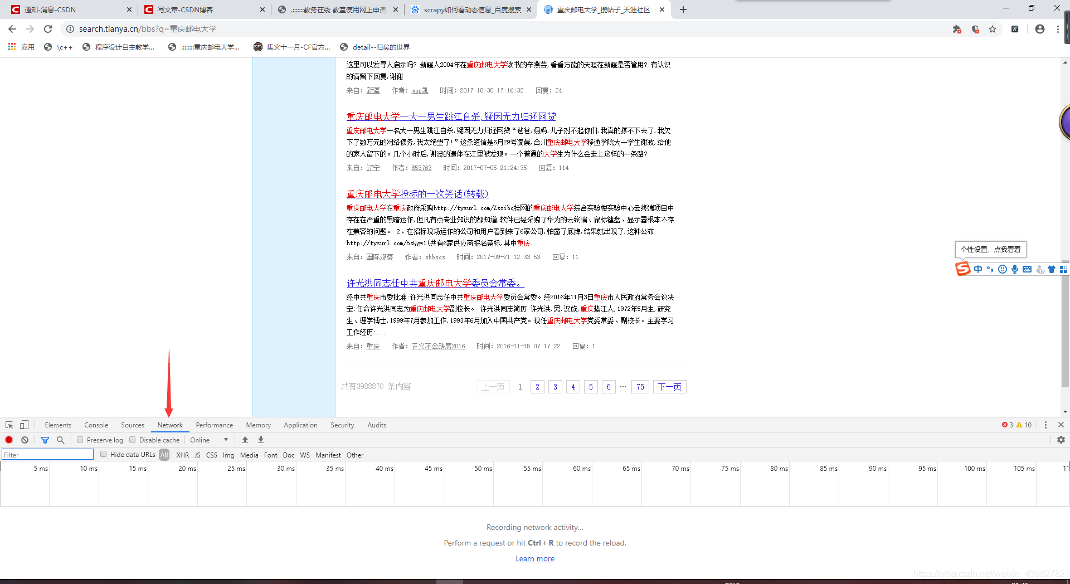
Task: Open the Chrome profile avatar icon
Action: coord(1040,29)
